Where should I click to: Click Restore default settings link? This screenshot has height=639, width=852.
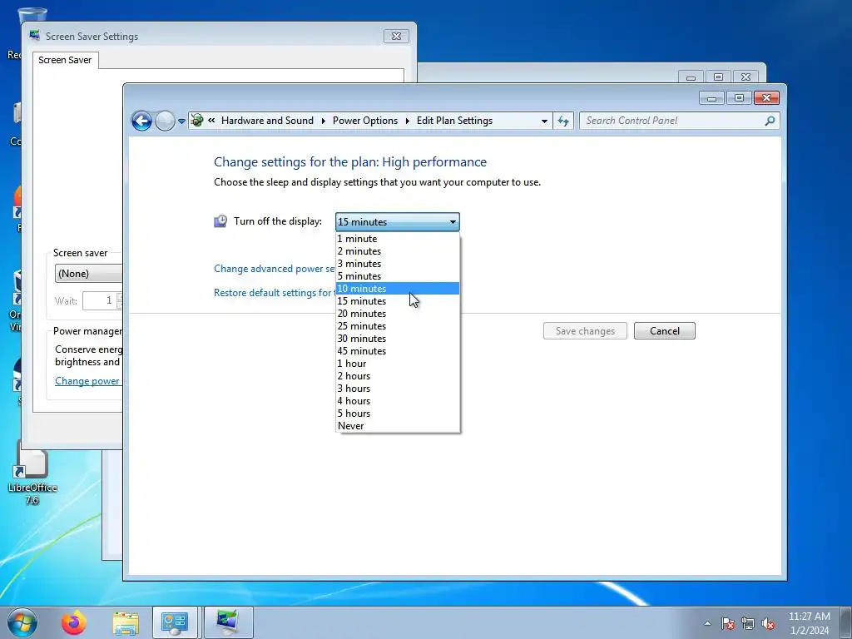point(273,292)
